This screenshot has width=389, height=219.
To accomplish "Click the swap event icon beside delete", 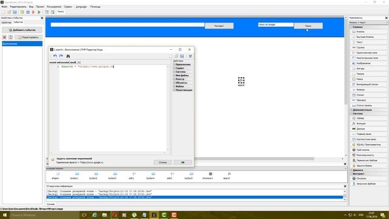I will (x=11, y=37).
